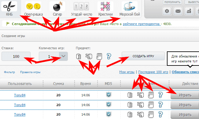Open the Морской бой ship game
This screenshot has width=199, height=119.
(130, 9)
